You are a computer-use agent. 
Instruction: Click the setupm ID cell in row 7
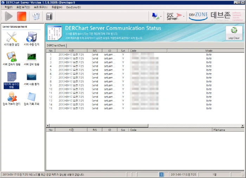[x=110, y=77]
